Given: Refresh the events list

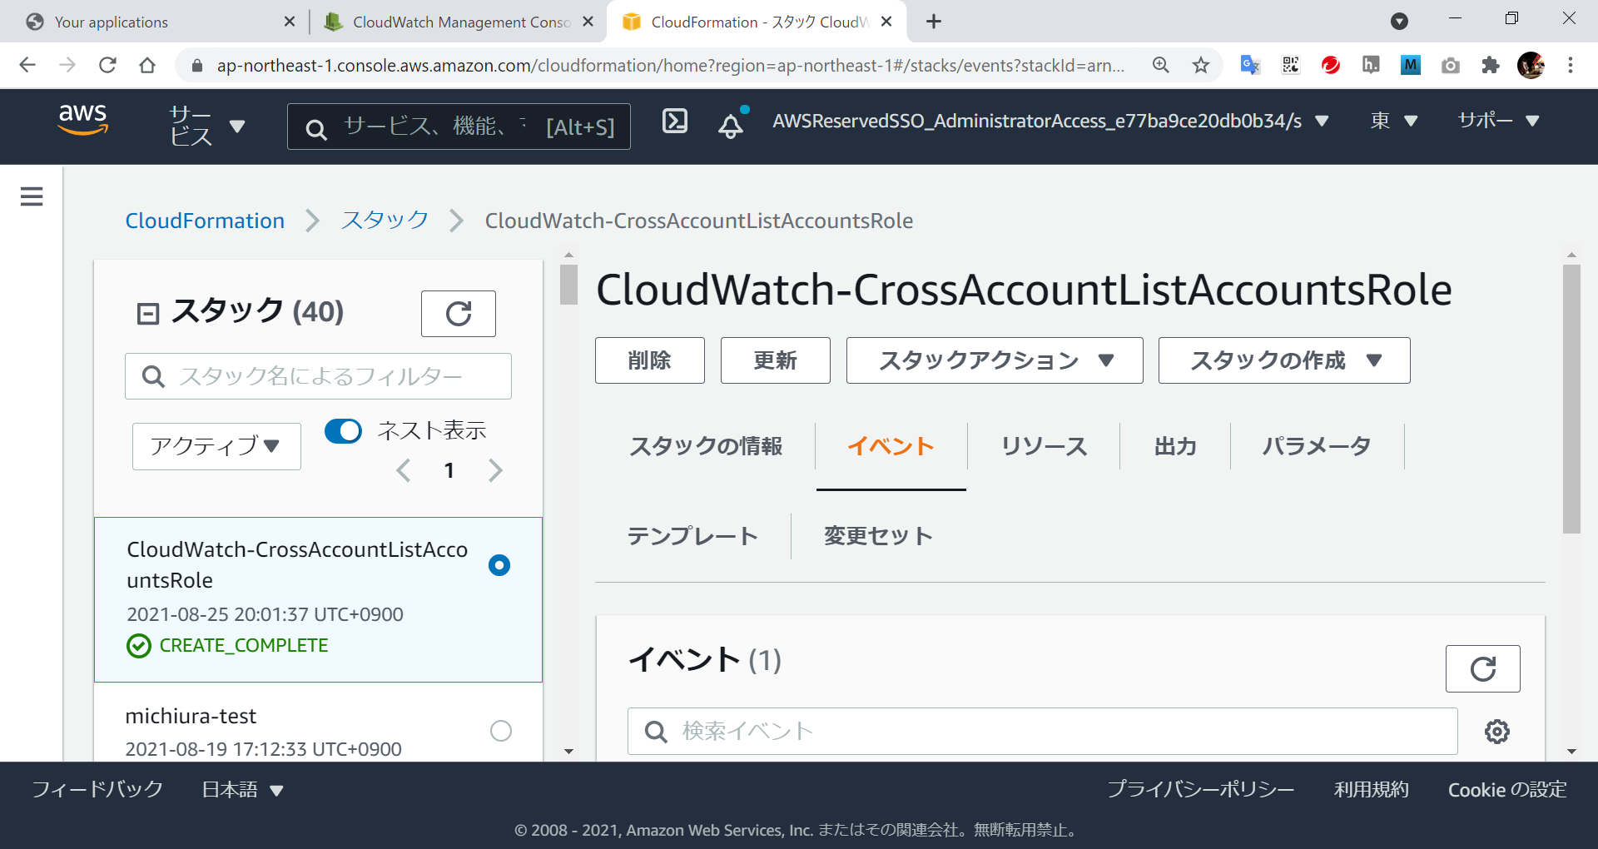Looking at the screenshot, I should [1482, 668].
